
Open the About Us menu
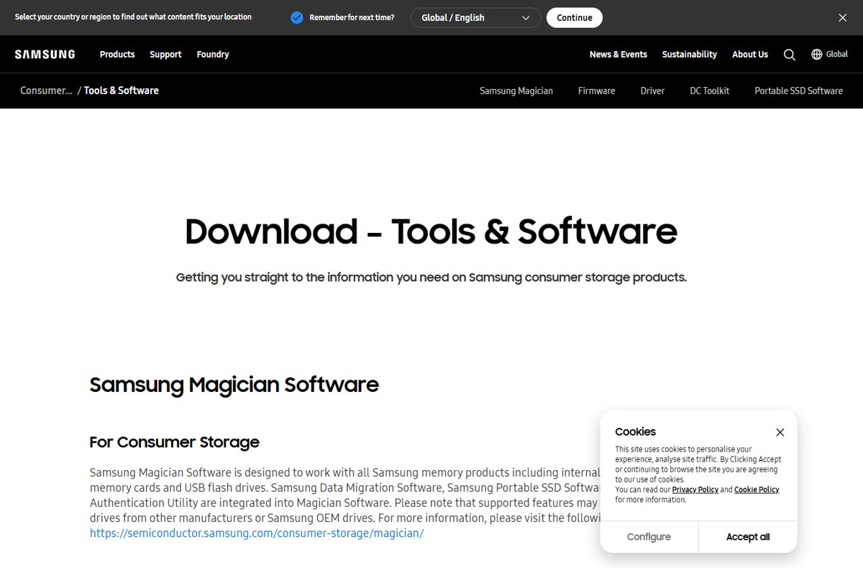750,54
